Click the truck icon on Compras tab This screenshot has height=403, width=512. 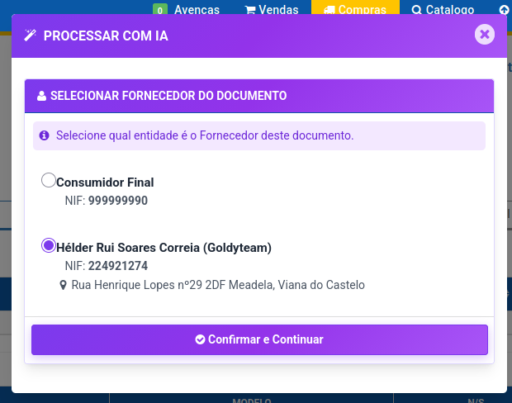pos(329,10)
